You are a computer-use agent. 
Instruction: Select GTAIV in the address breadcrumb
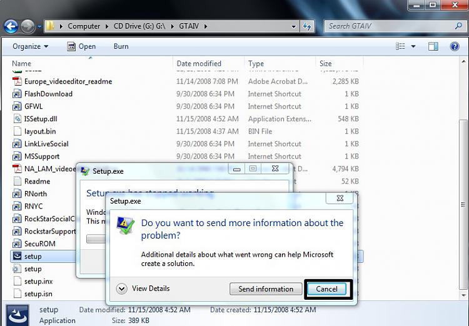[x=189, y=26]
